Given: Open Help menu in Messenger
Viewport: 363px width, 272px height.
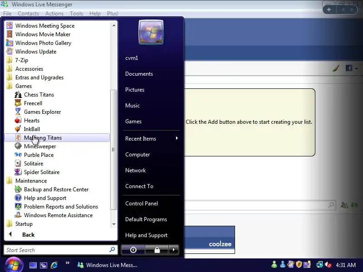Looking at the screenshot, I should coord(95,14).
